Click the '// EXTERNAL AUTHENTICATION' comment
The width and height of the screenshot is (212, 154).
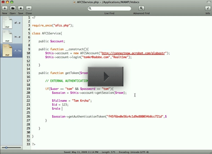coord(67,81)
